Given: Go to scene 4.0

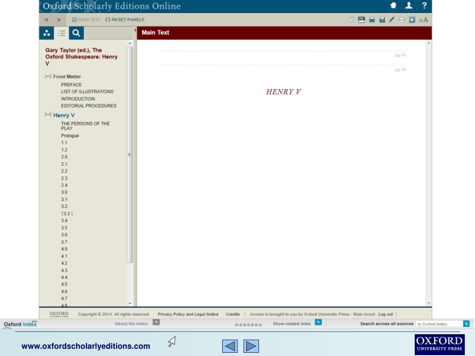Looking at the screenshot, I should coord(64,249).
